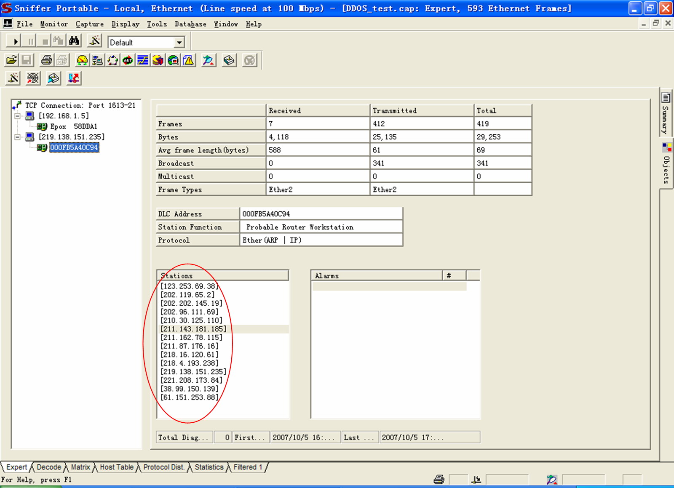This screenshot has height=488, width=674.
Task: Open the Matrix toolbar icon
Action: pyautogui.click(x=112, y=61)
